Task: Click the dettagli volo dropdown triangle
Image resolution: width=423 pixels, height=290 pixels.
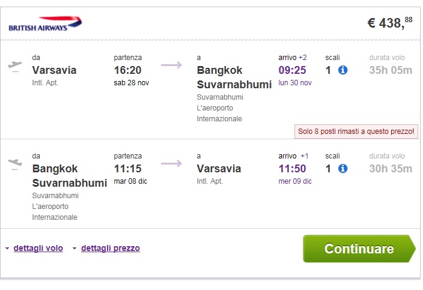Action: click(x=7, y=248)
